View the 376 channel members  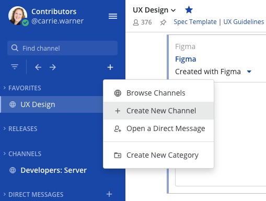click(142, 22)
